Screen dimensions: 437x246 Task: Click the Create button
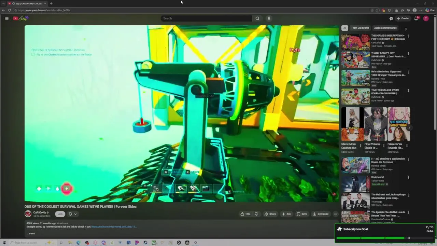point(403,18)
